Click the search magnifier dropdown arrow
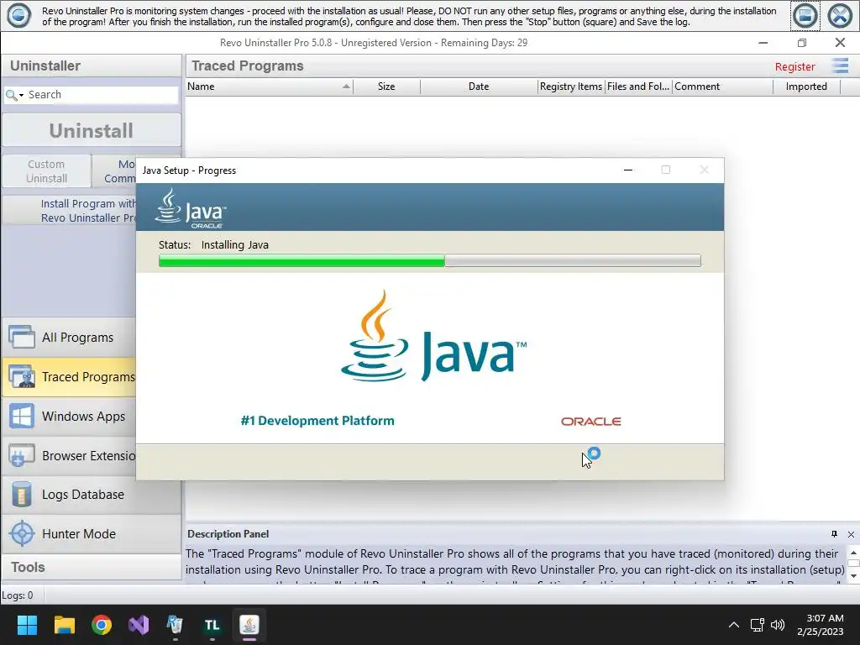Viewport: 860px width, 645px height. tap(21, 96)
